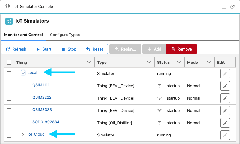Viewport: 240px width, 144px height.
Task: Click 'running' status in IoT Cloud row
Action: (x=164, y=135)
